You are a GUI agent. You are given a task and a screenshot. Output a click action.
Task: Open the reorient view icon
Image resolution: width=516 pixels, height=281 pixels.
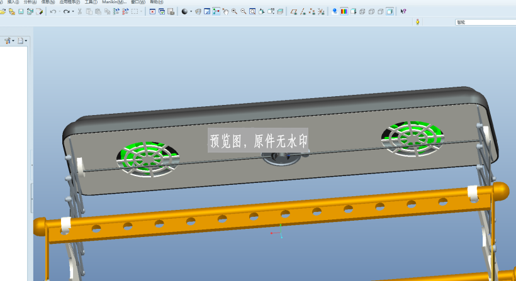[x=262, y=11]
